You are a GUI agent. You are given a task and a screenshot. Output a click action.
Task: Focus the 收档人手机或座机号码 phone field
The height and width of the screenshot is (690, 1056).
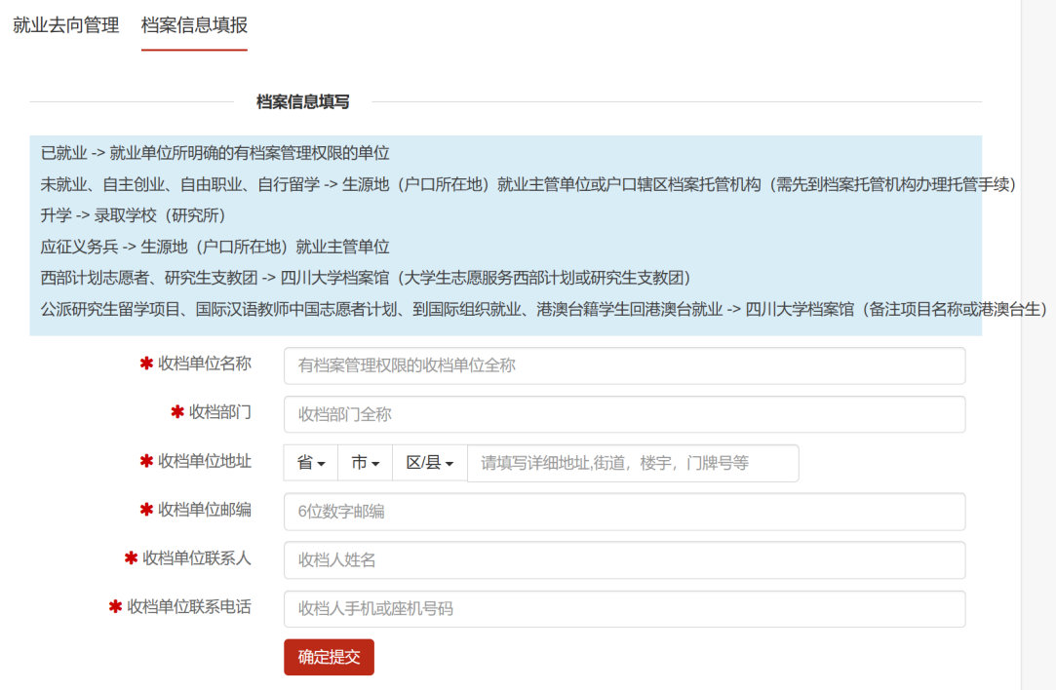(x=624, y=609)
